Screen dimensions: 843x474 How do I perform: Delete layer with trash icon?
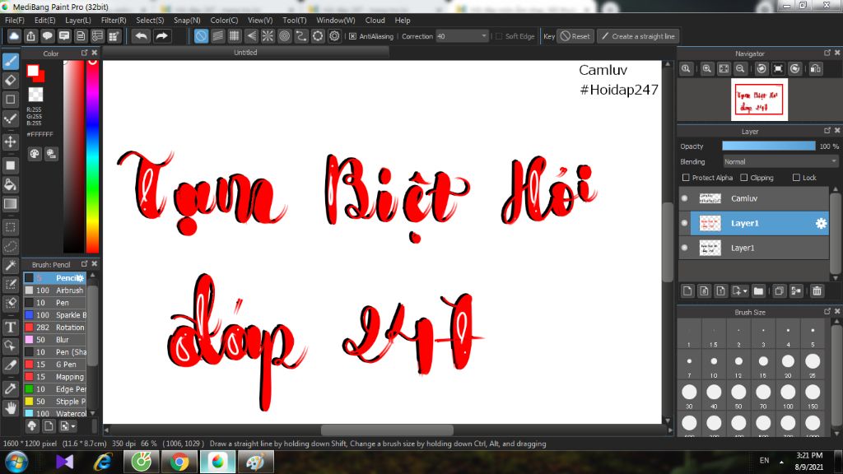(817, 290)
